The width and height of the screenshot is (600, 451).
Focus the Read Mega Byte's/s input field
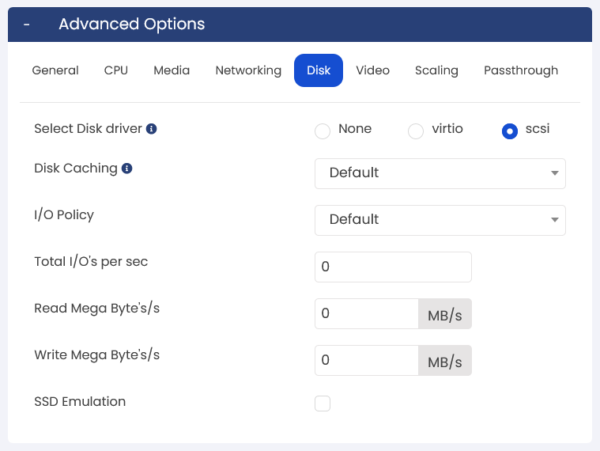pos(367,313)
